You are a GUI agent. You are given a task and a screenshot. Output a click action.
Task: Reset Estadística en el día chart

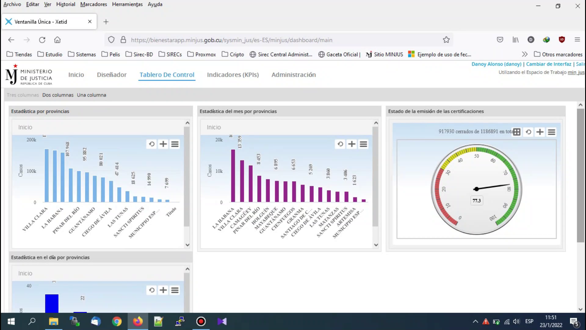coord(152,290)
